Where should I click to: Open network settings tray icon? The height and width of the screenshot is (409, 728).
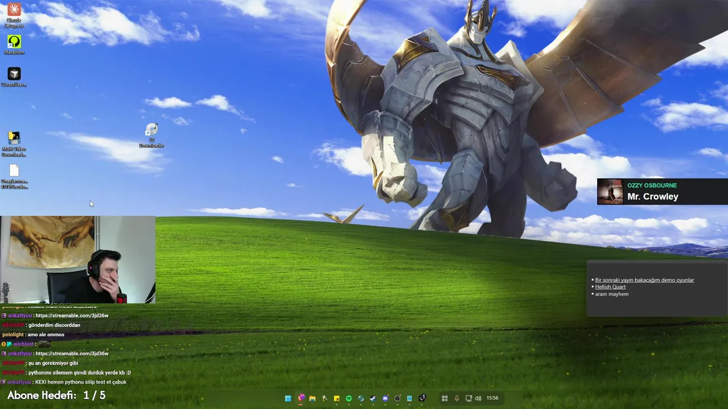[x=469, y=398]
